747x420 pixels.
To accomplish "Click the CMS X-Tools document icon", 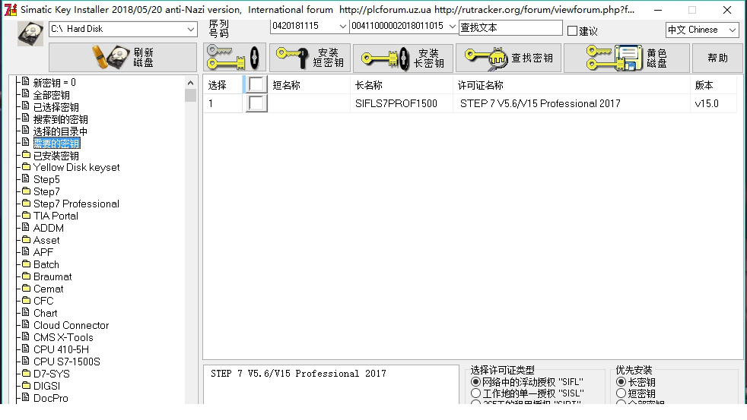I will (x=26, y=336).
